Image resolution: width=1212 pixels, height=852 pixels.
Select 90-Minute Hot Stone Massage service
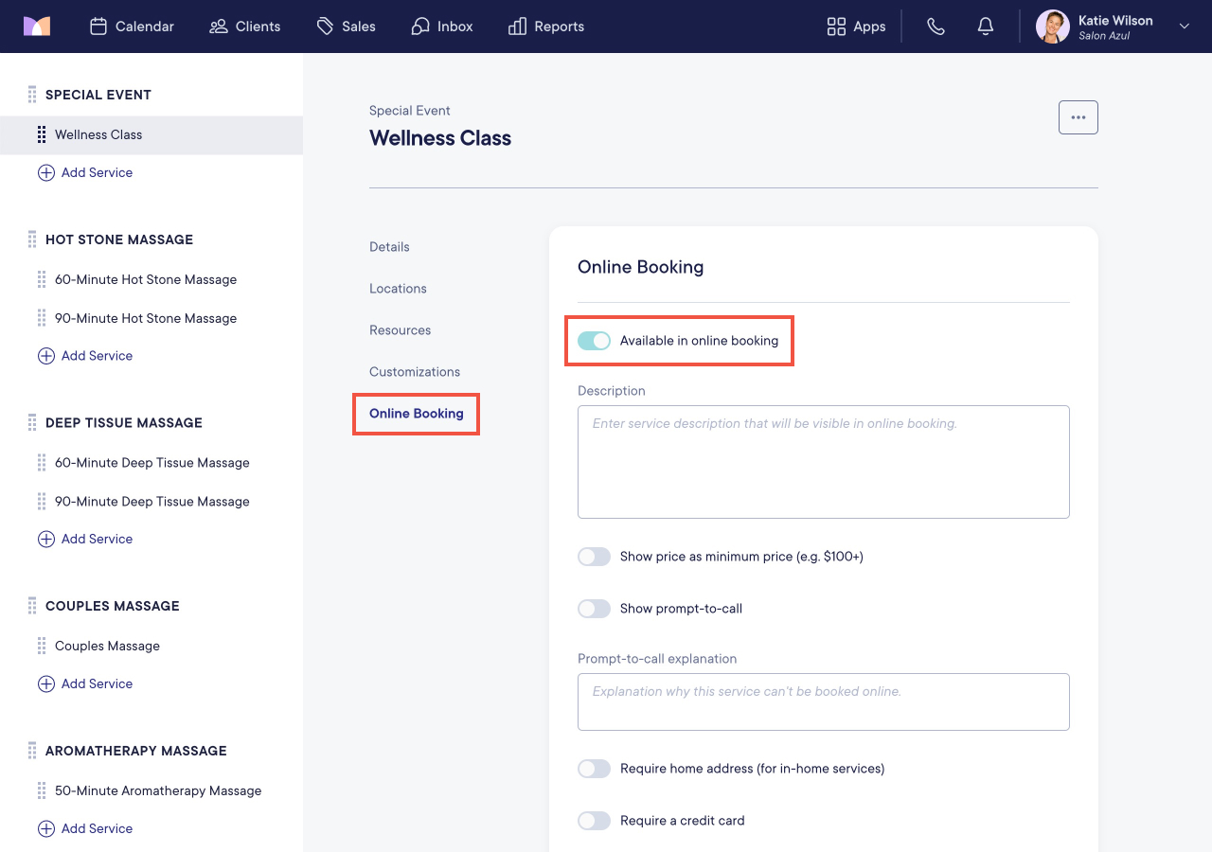(x=146, y=318)
